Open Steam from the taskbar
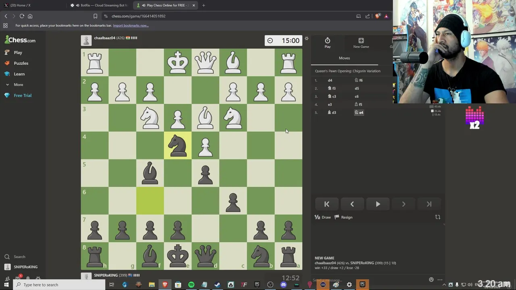 click(217, 285)
